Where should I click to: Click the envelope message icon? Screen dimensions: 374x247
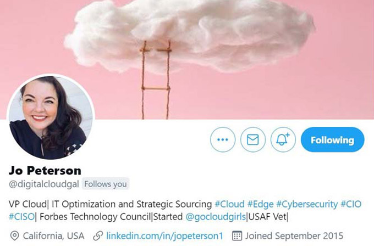[253, 139]
